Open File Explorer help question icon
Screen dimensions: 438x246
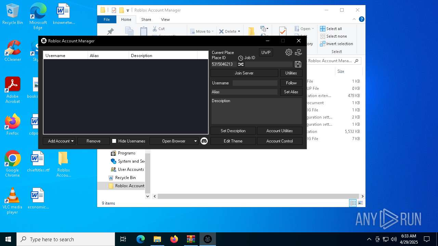click(x=361, y=19)
